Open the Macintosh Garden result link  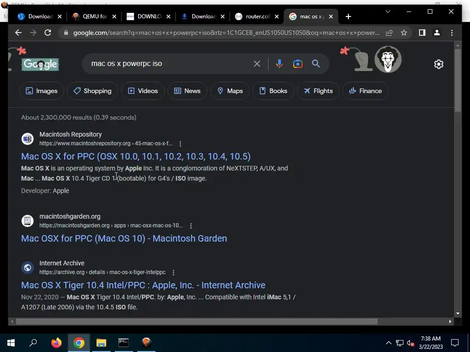pos(124,238)
